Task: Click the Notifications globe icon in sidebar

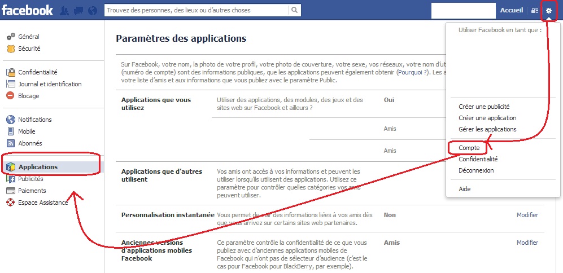Action: pos(11,120)
